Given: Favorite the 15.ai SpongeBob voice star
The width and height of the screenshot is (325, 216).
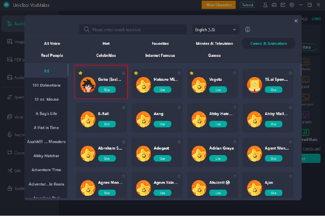Looking at the screenshot, I should pyautogui.click(x=290, y=73).
